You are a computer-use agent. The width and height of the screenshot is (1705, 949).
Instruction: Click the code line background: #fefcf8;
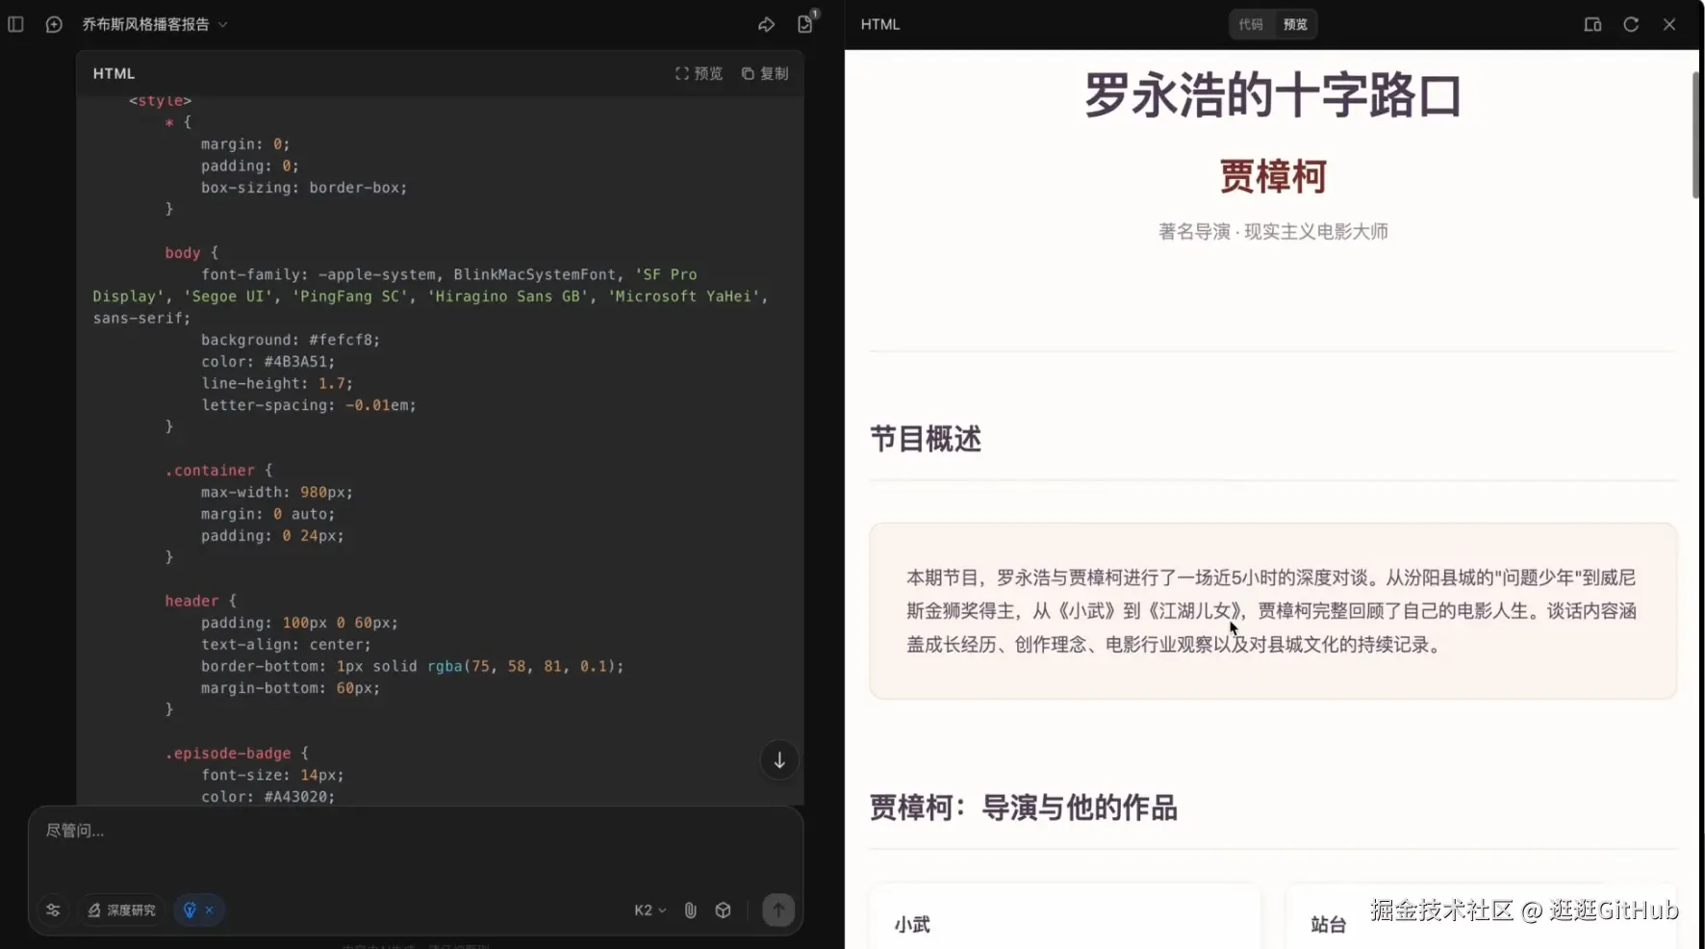(x=291, y=340)
